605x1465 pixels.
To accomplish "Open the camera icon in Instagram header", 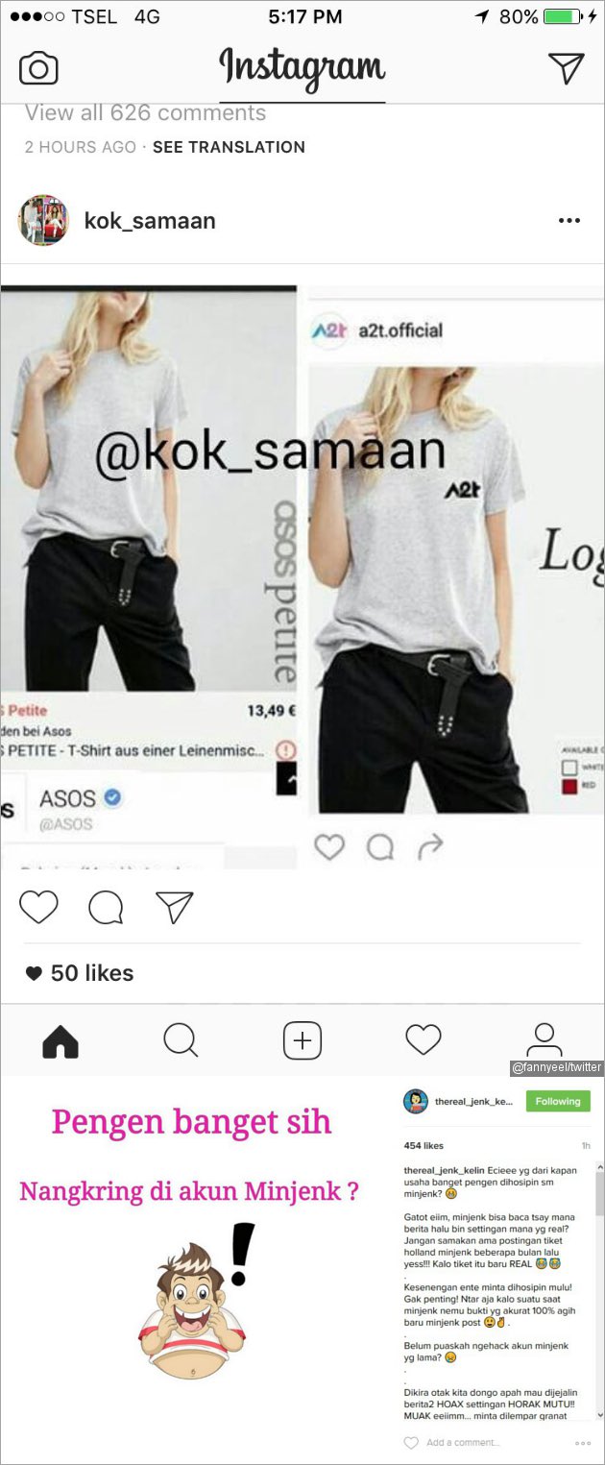I will coord(38,68).
